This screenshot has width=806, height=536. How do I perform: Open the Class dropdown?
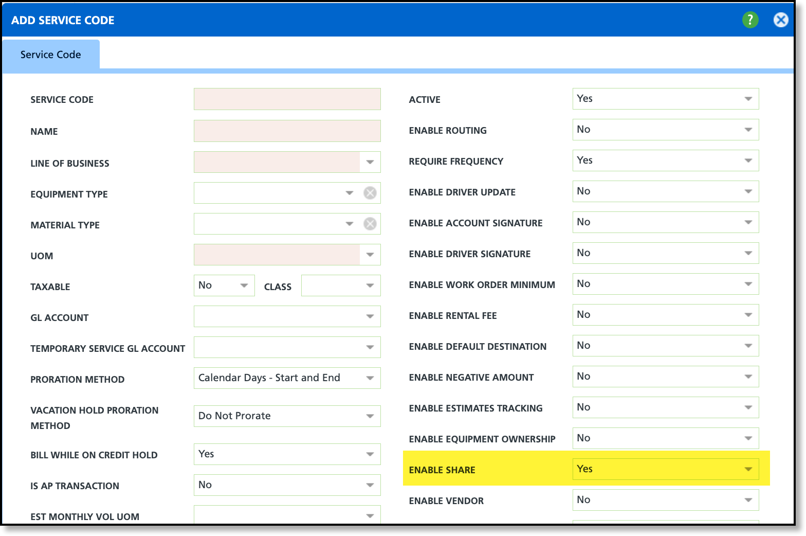(341, 285)
